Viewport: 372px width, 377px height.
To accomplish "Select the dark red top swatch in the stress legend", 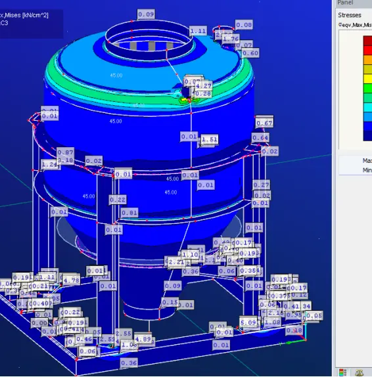I will tap(367, 41).
